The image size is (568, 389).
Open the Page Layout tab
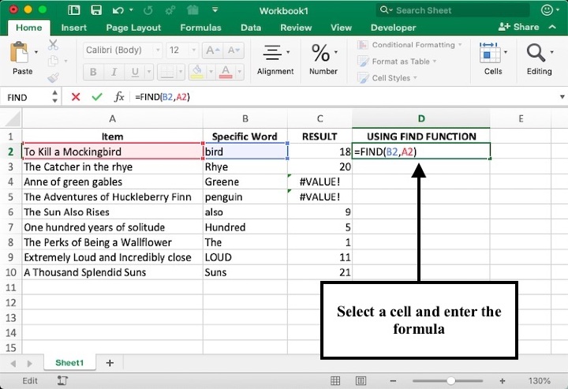(x=133, y=28)
